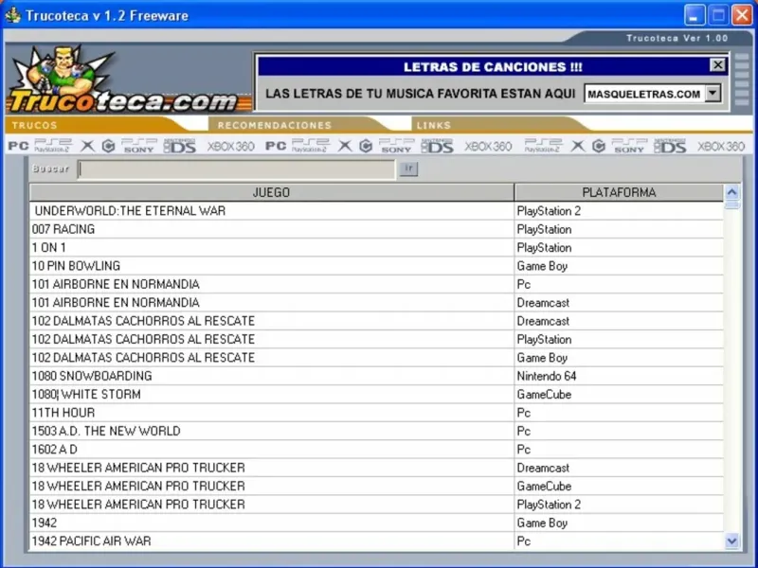Select 1942 PACIFIC AIR WAR row

coord(376,541)
